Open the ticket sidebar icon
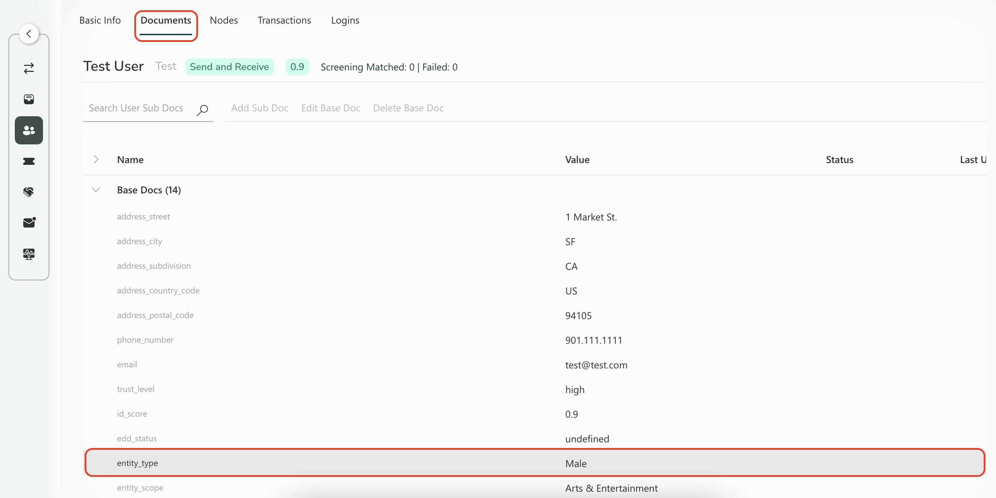 [x=29, y=161]
